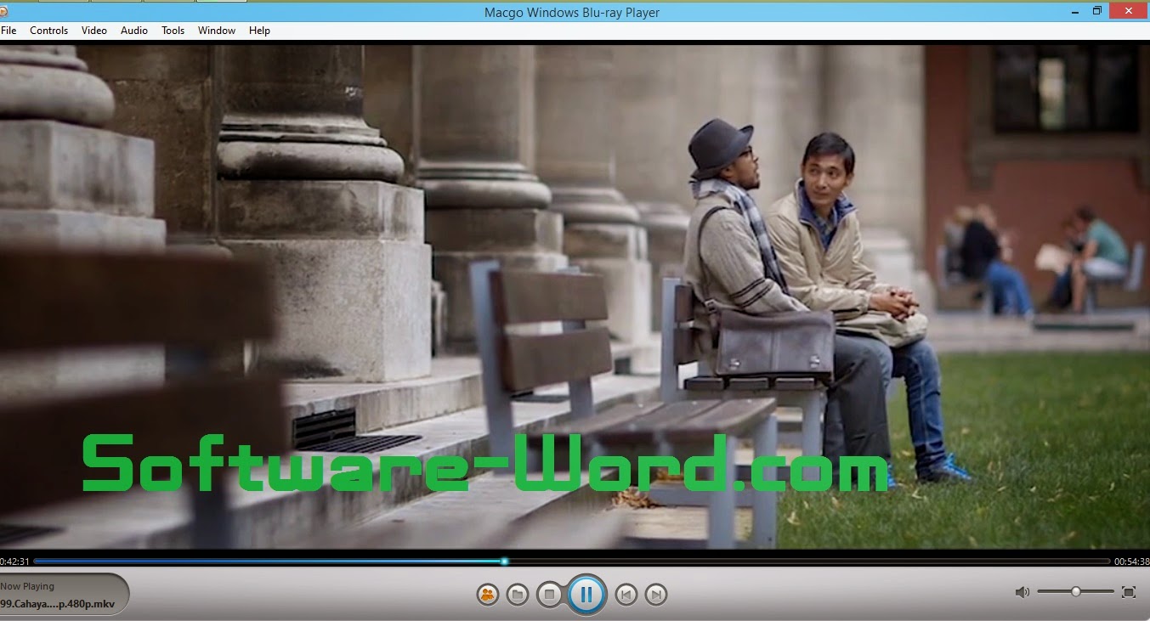
Task: Open the Window menu
Action: 217,31
